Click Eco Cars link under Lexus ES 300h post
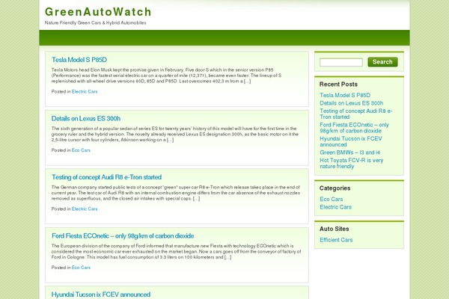The image size is (449, 299). [81, 150]
